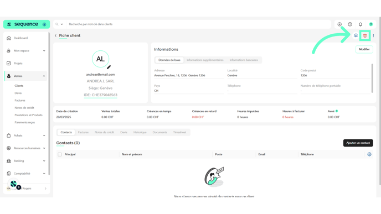
Task: Click Ajouter un contact button
Action: [x=358, y=143]
